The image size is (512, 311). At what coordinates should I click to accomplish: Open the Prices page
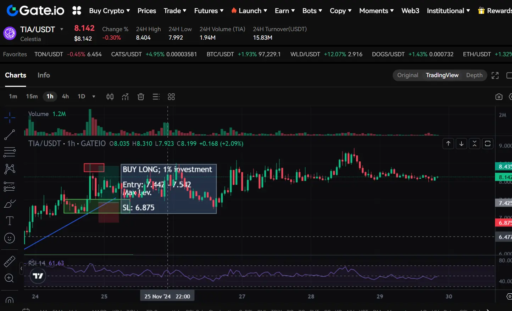147,11
